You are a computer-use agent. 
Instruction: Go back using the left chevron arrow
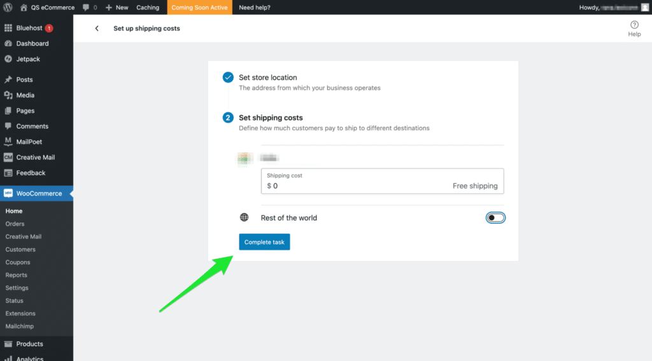tap(97, 28)
